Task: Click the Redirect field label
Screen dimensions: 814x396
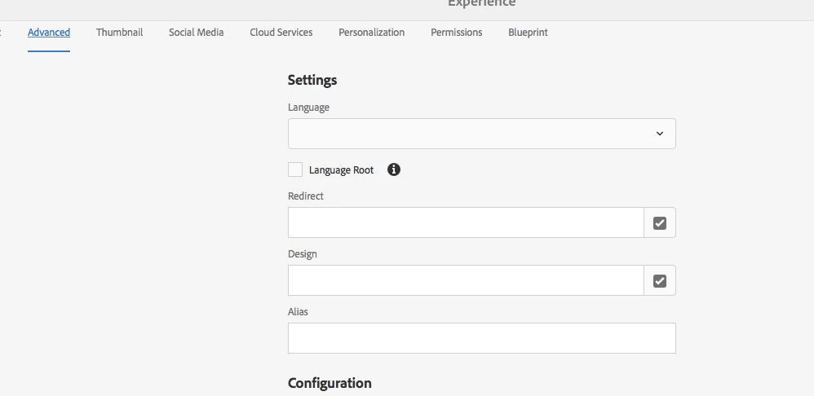Action: coord(306,196)
